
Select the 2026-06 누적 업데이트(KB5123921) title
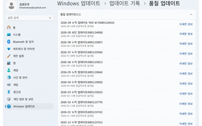(82, 62)
